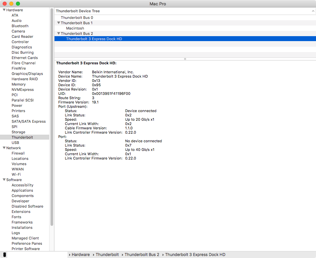Select ATA in the sidebar

click(15, 15)
